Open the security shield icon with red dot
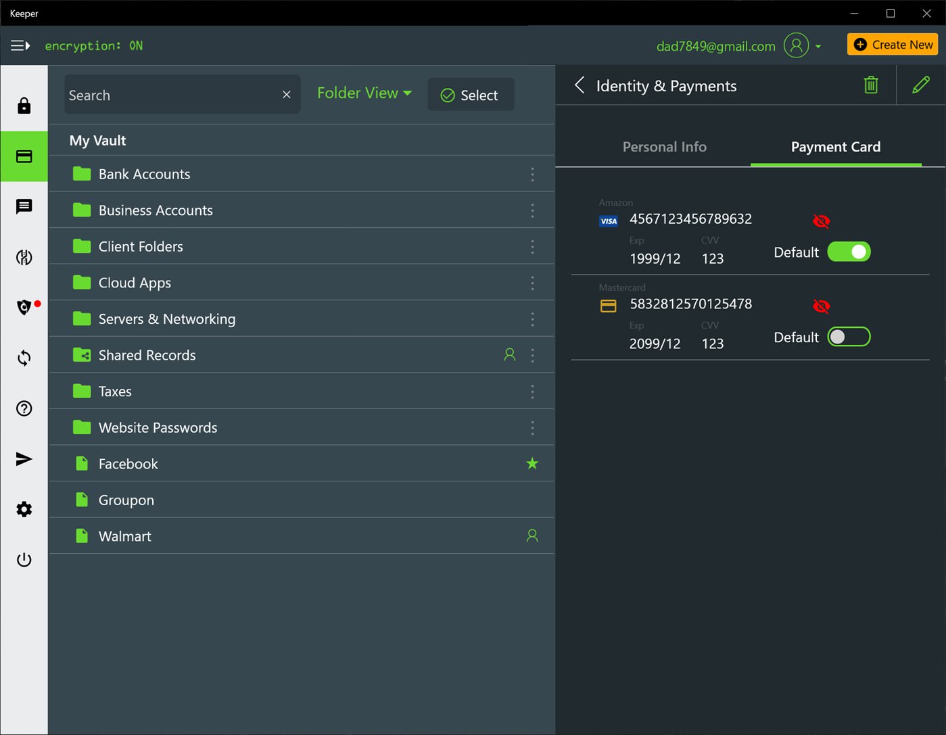Image resolution: width=946 pixels, height=735 pixels. pos(25,307)
